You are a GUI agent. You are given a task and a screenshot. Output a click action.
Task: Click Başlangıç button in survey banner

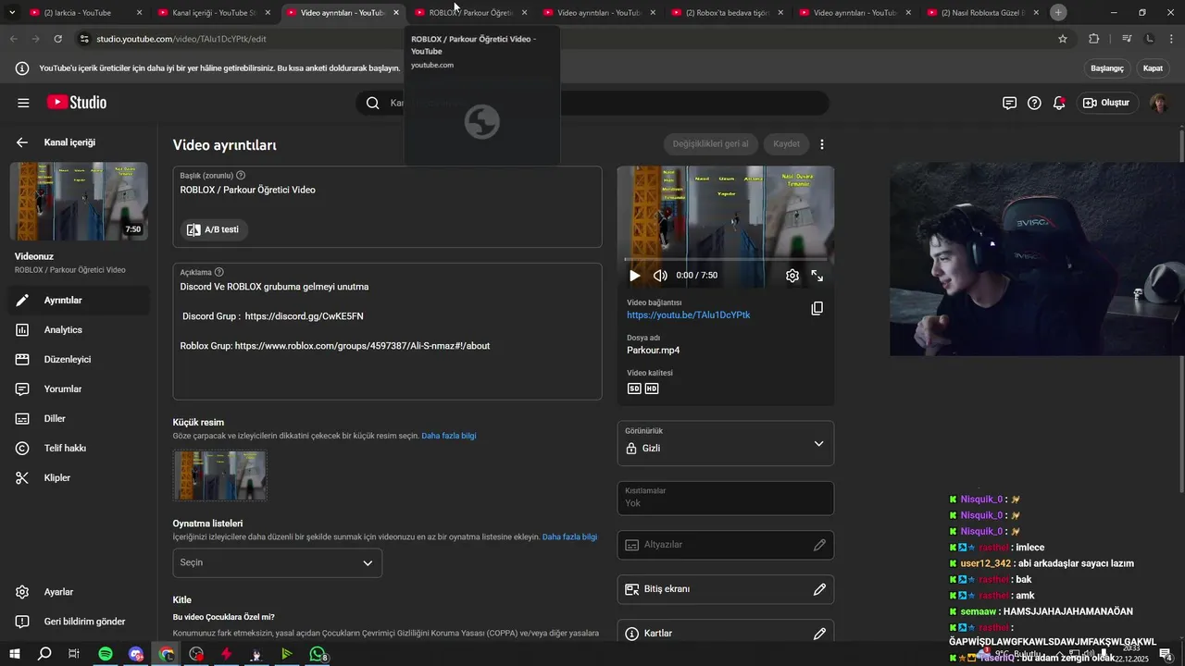1107,68
